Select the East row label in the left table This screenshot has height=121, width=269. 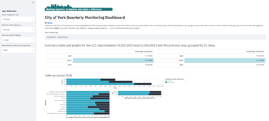(70, 65)
